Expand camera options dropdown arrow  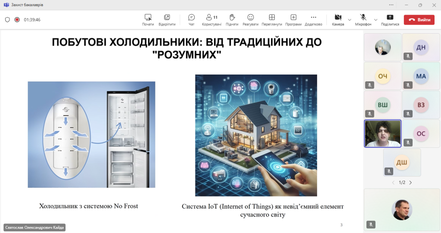(350, 20)
